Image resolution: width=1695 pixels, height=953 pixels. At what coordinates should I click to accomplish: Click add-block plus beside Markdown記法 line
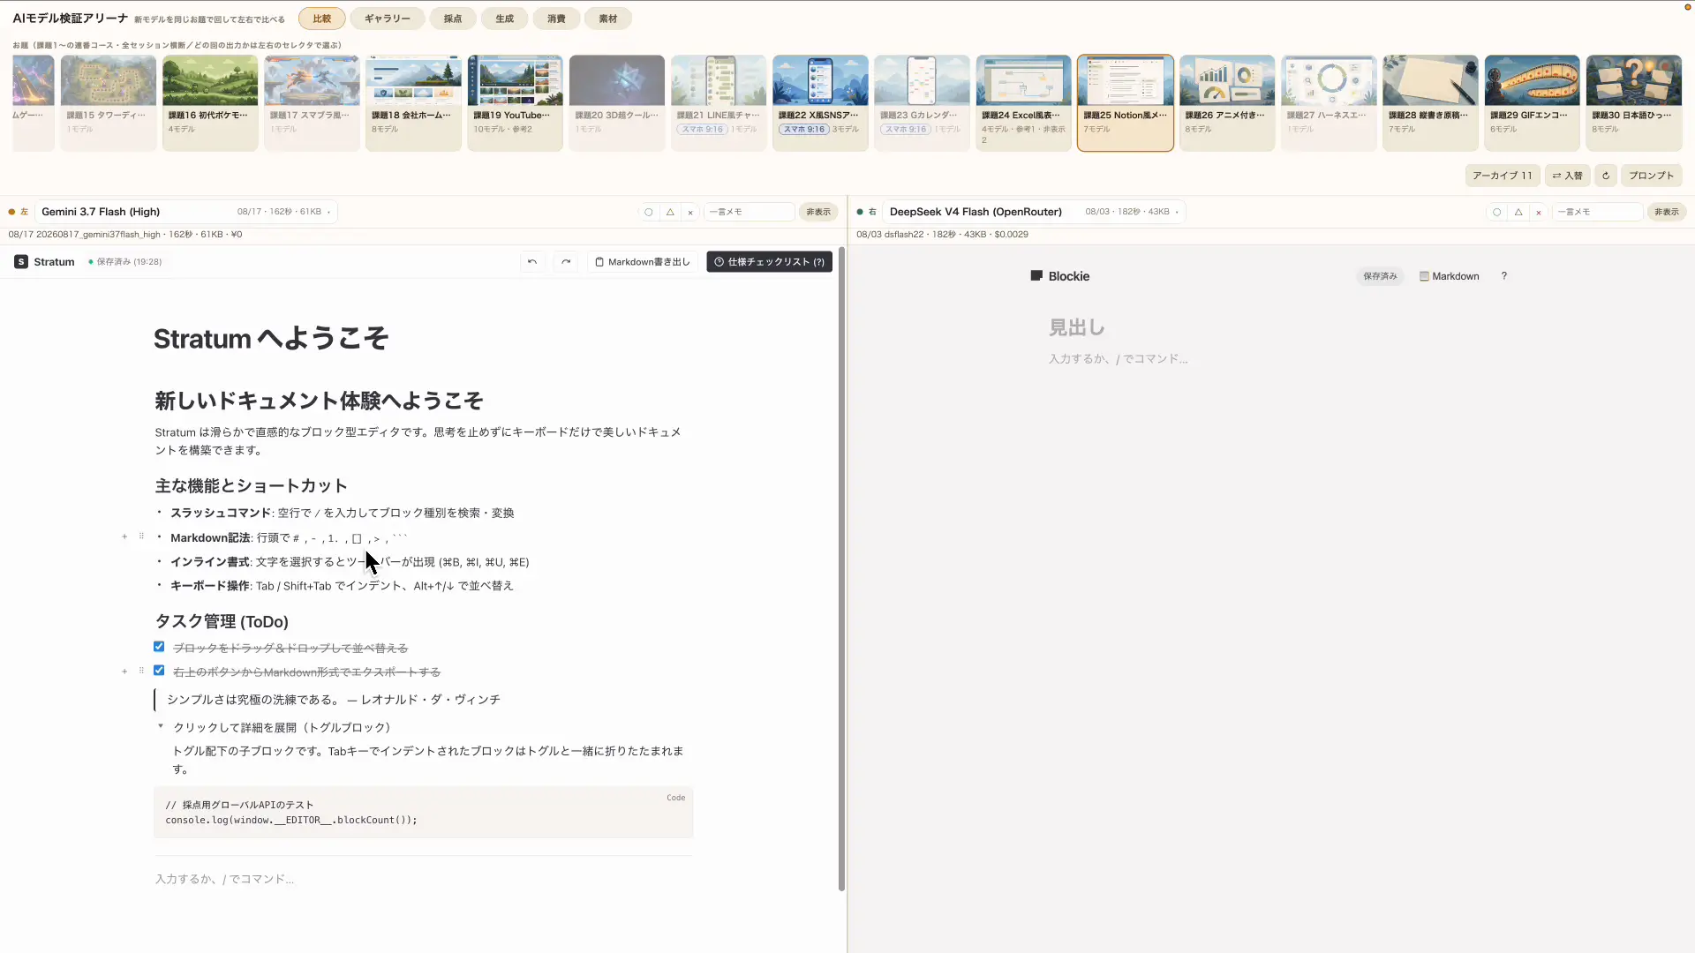tap(124, 537)
